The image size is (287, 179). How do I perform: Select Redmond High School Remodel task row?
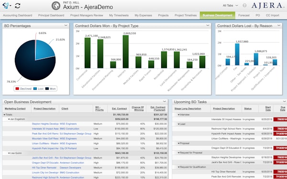coord(230,129)
